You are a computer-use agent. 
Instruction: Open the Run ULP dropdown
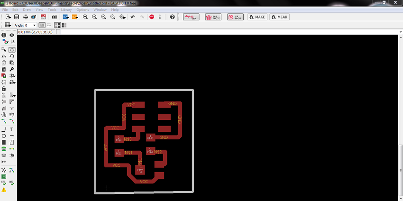pos(75,17)
